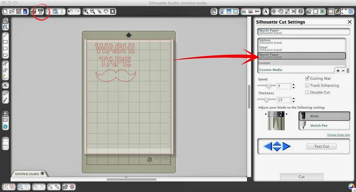Open the Silhouette Online Store icon
Screen dimensions: 356x192
pyautogui.click(x=5, y=127)
